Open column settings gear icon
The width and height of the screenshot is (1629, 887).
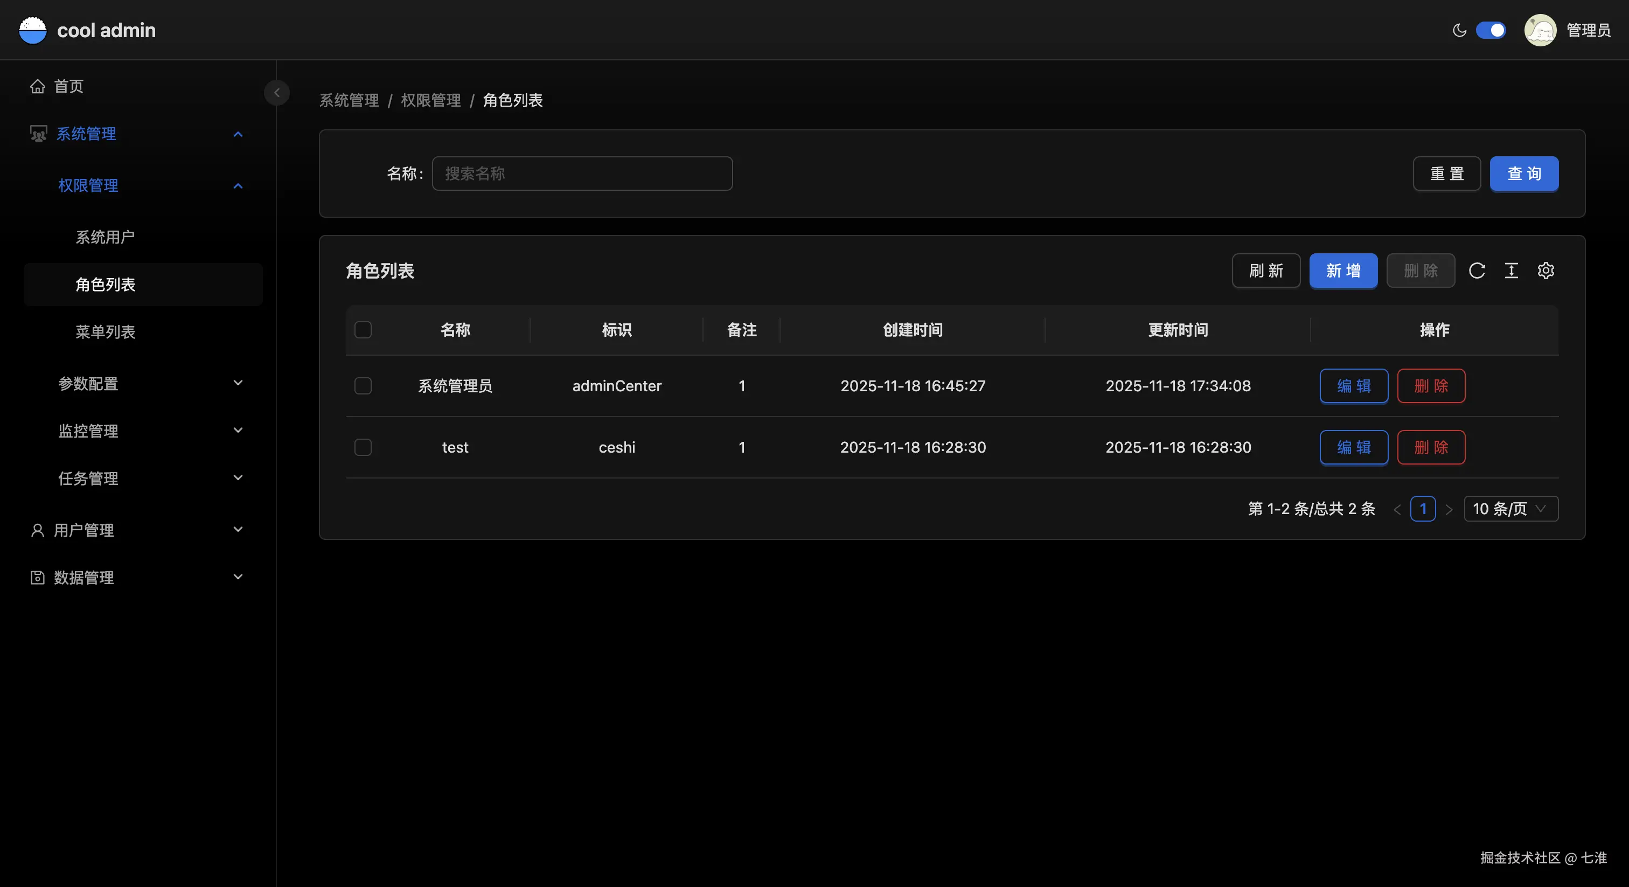[1546, 271]
